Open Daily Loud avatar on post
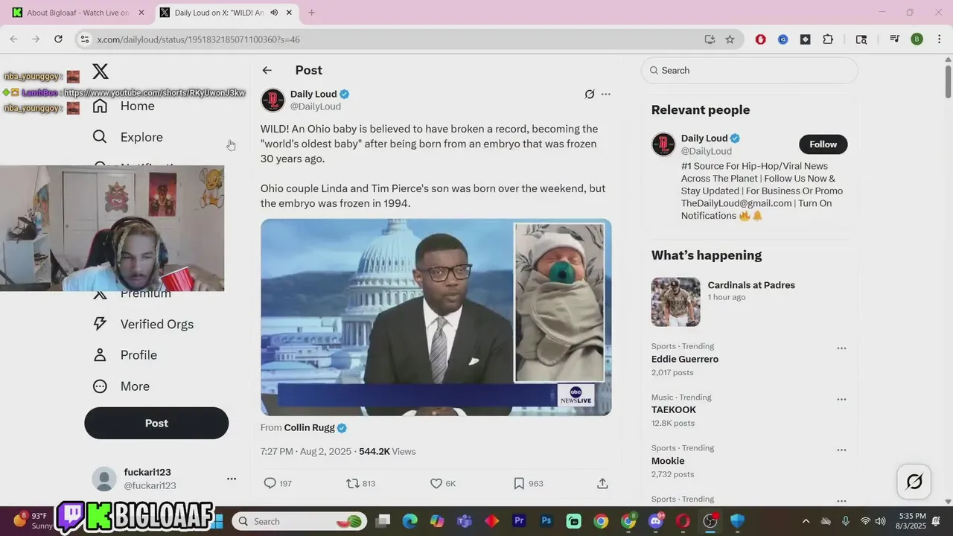 (x=272, y=100)
